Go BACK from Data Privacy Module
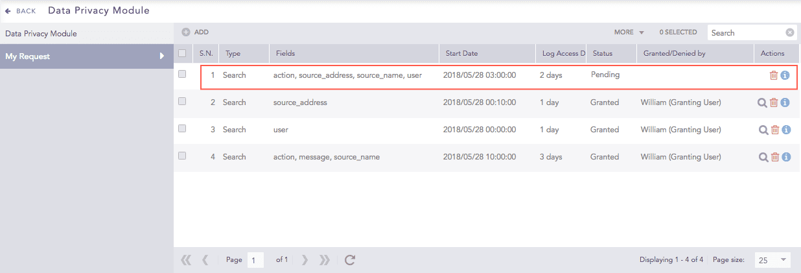Screen dimensions: 801x273 point(20,11)
